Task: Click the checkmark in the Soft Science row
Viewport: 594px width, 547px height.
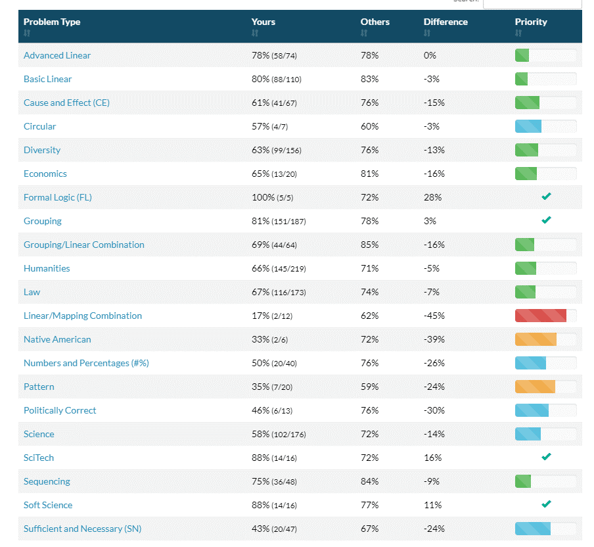Action: [x=546, y=504]
